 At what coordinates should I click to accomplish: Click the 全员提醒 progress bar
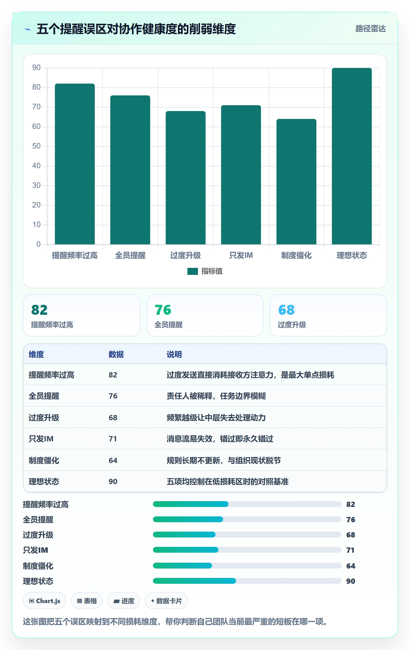pos(247,519)
